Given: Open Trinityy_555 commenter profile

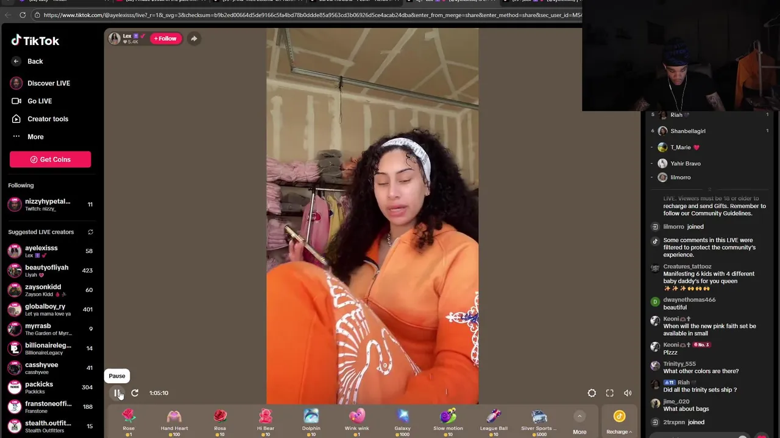Looking at the screenshot, I should [679, 364].
